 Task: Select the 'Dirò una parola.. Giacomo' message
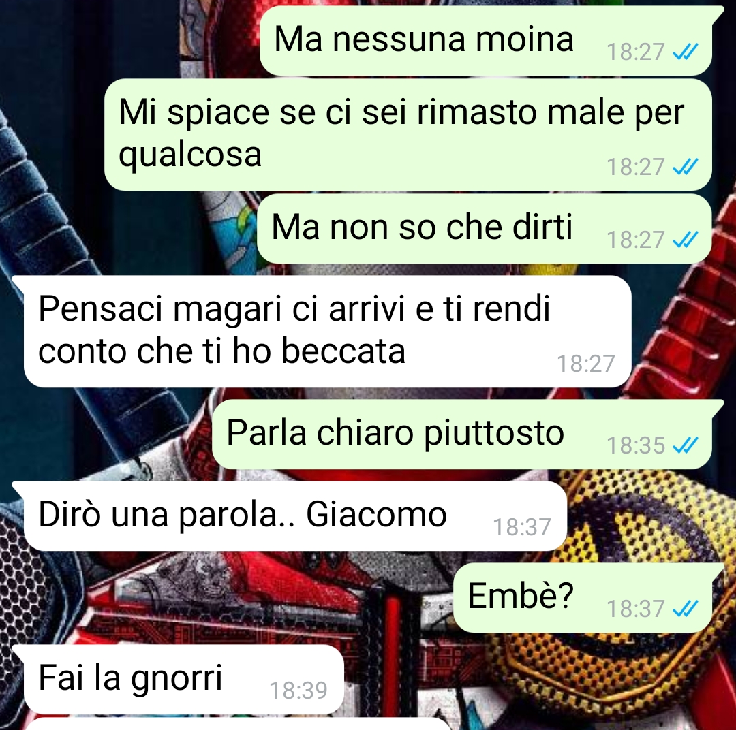point(295,516)
